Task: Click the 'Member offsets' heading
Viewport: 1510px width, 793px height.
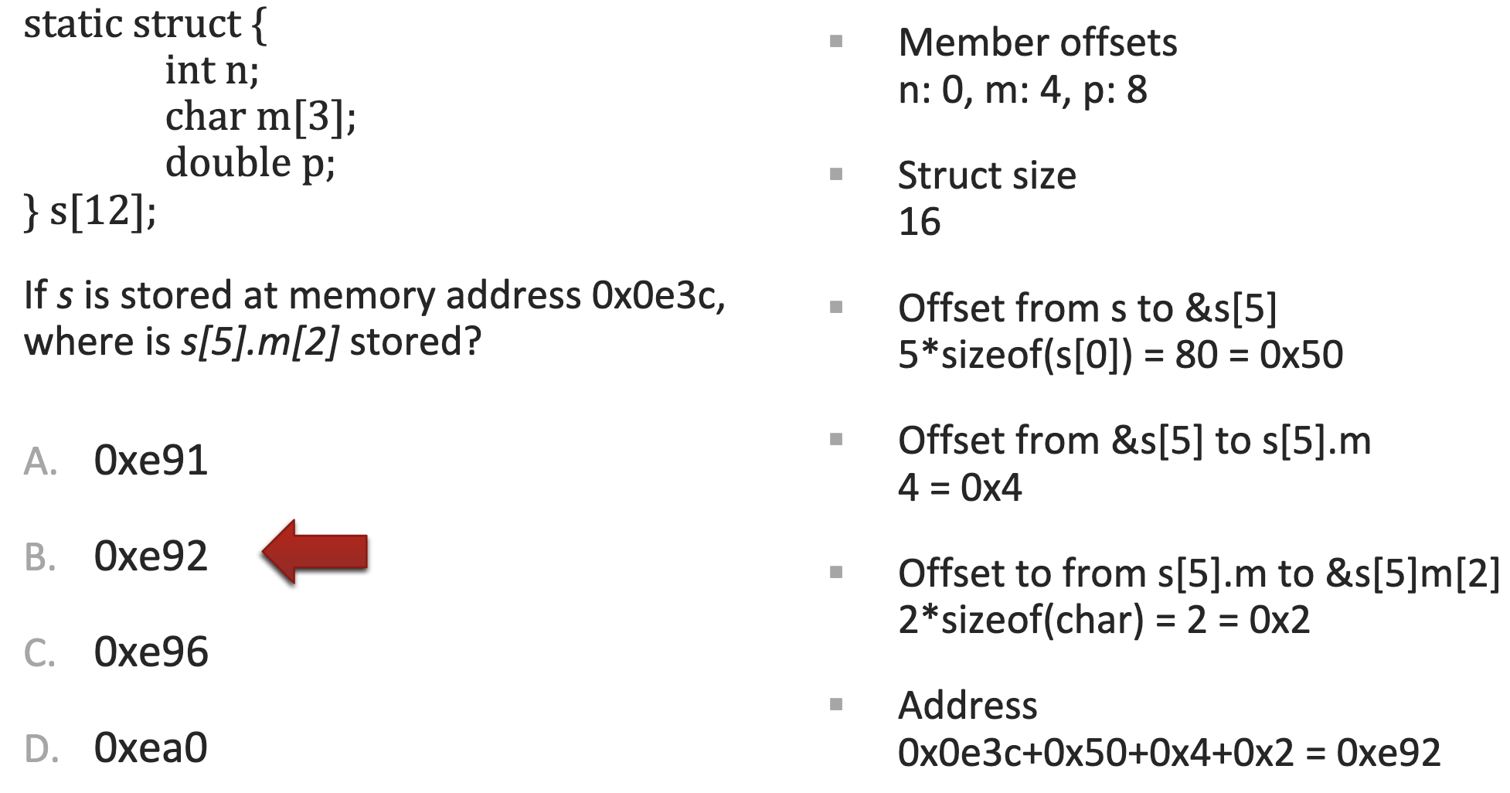Action: pos(1037,43)
